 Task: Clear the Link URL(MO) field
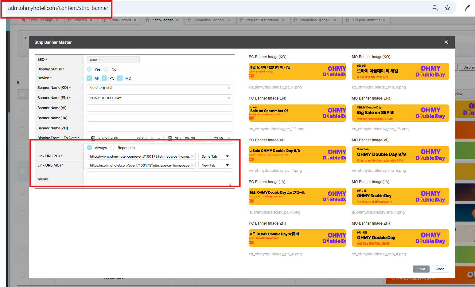click(193, 165)
